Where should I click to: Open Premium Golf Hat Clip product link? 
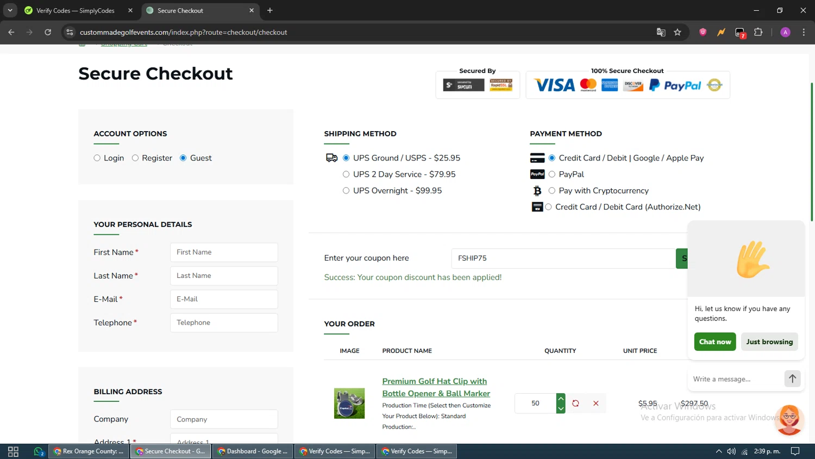point(436,387)
